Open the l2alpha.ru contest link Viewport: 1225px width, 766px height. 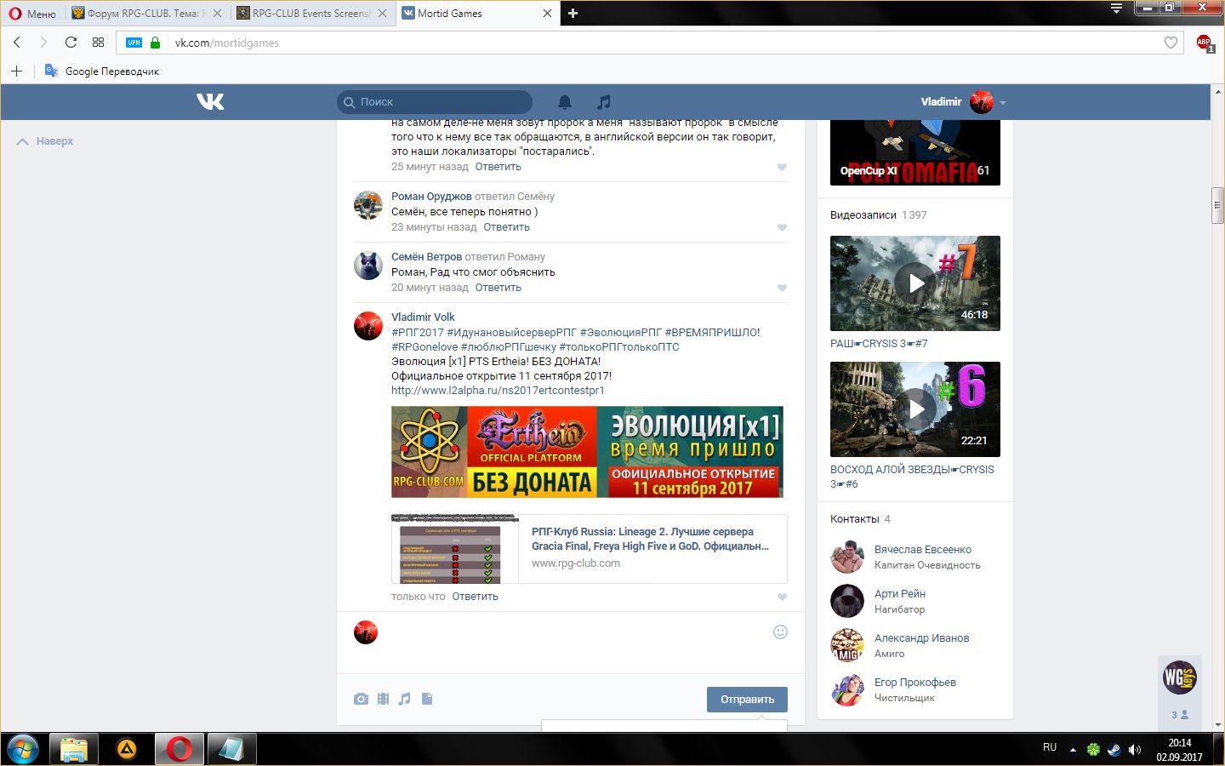498,391
